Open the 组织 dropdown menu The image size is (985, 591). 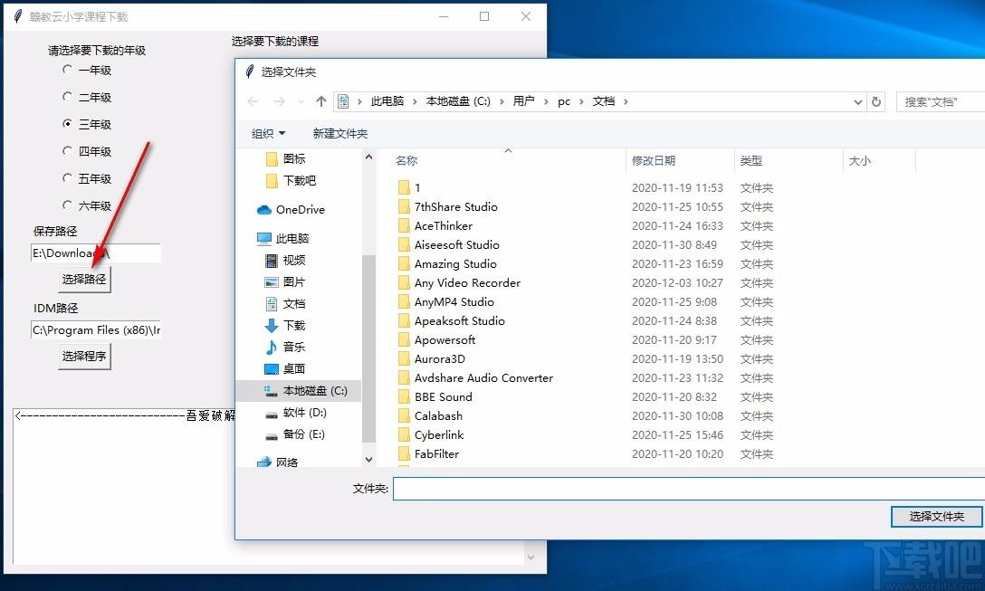[268, 133]
